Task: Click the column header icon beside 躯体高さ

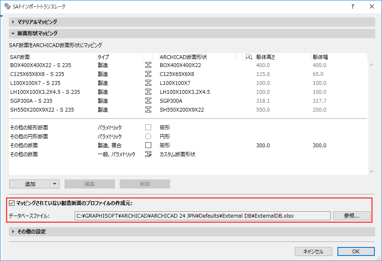Action: [x=249, y=57]
